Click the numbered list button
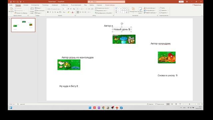Screen dimensions: 213x120 (82, 9)
